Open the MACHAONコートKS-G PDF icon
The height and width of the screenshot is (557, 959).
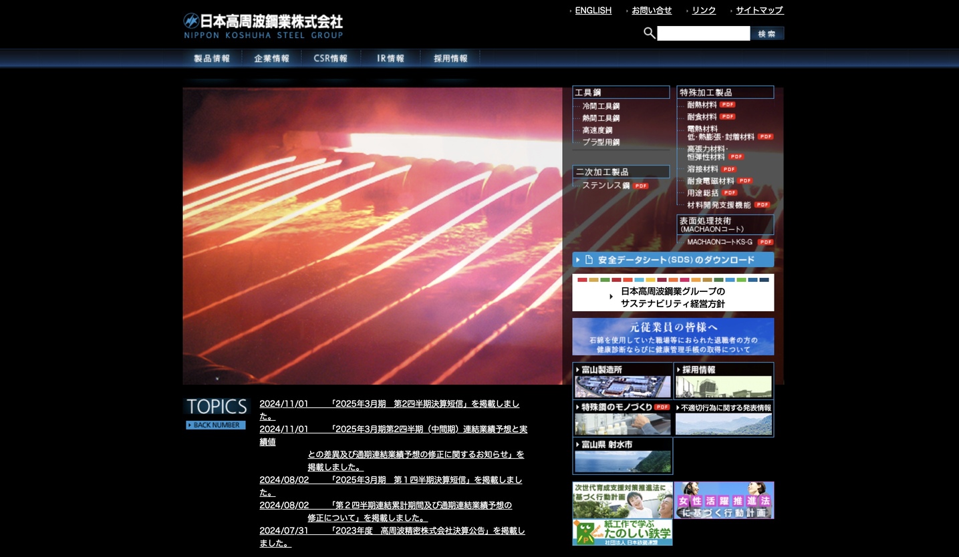coord(766,242)
